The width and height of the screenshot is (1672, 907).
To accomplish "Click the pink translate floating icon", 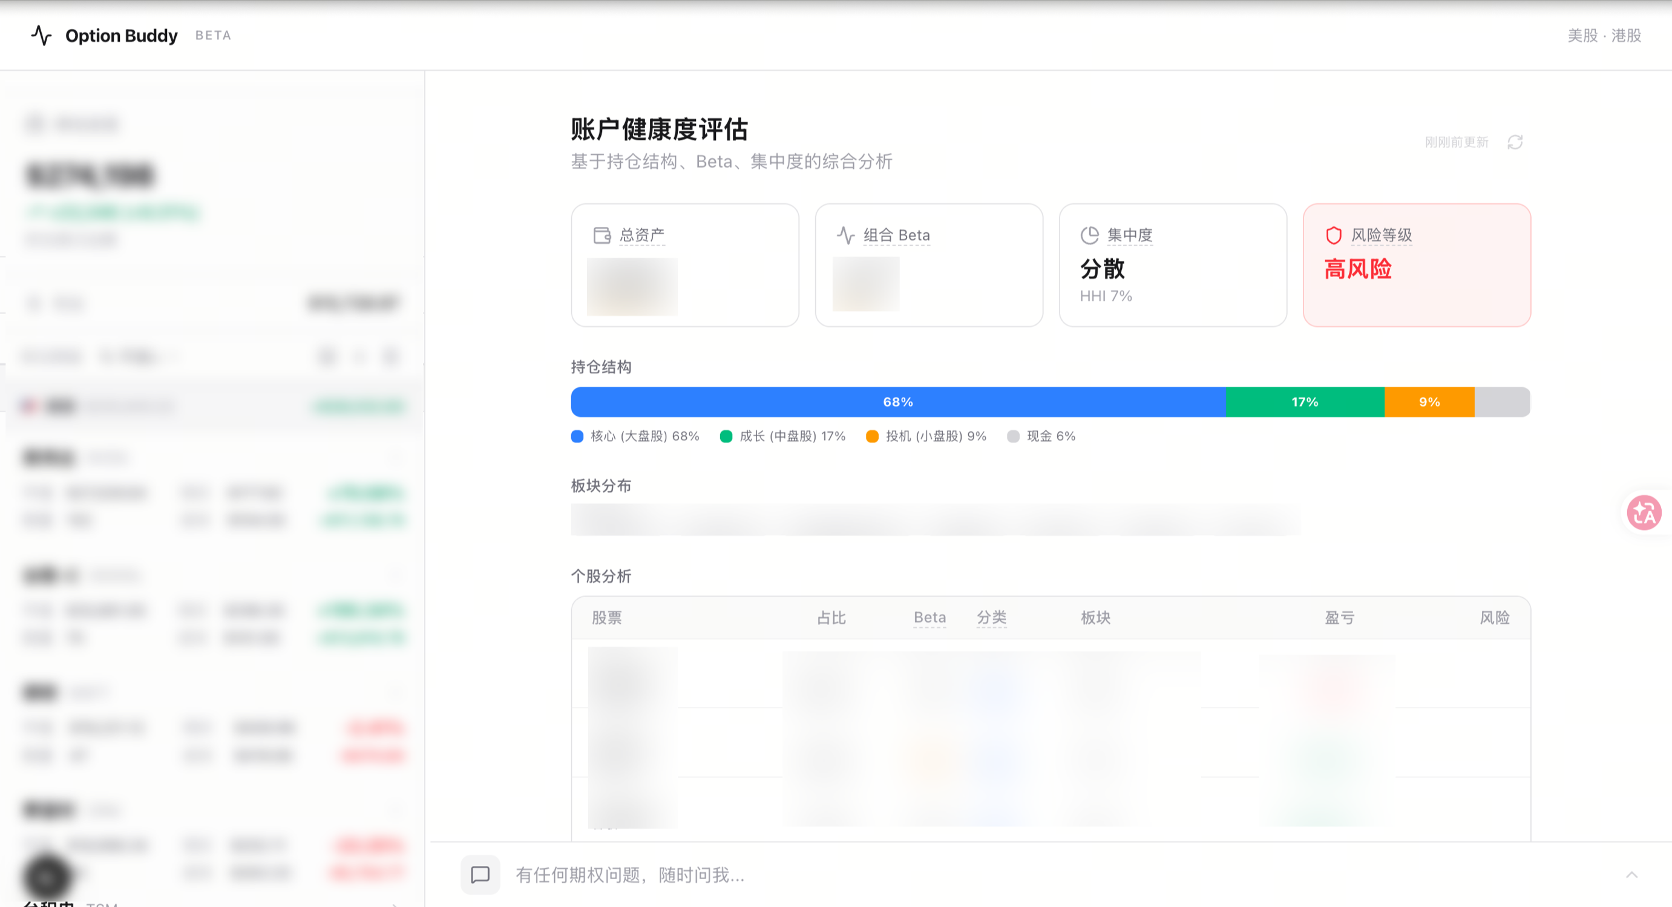I will point(1643,512).
